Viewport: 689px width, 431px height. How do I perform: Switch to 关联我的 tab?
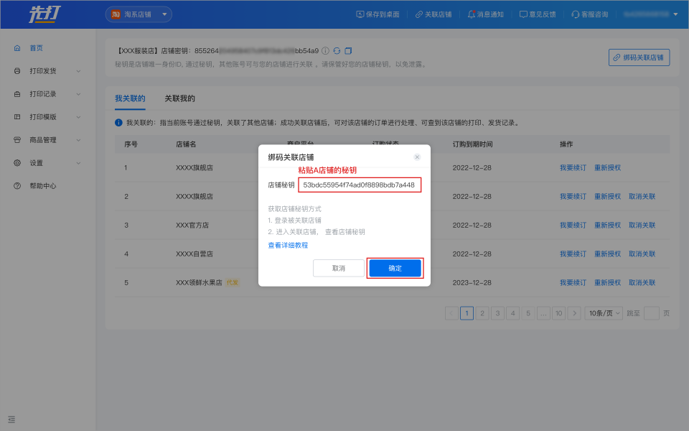pyautogui.click(x=179, y=98)
